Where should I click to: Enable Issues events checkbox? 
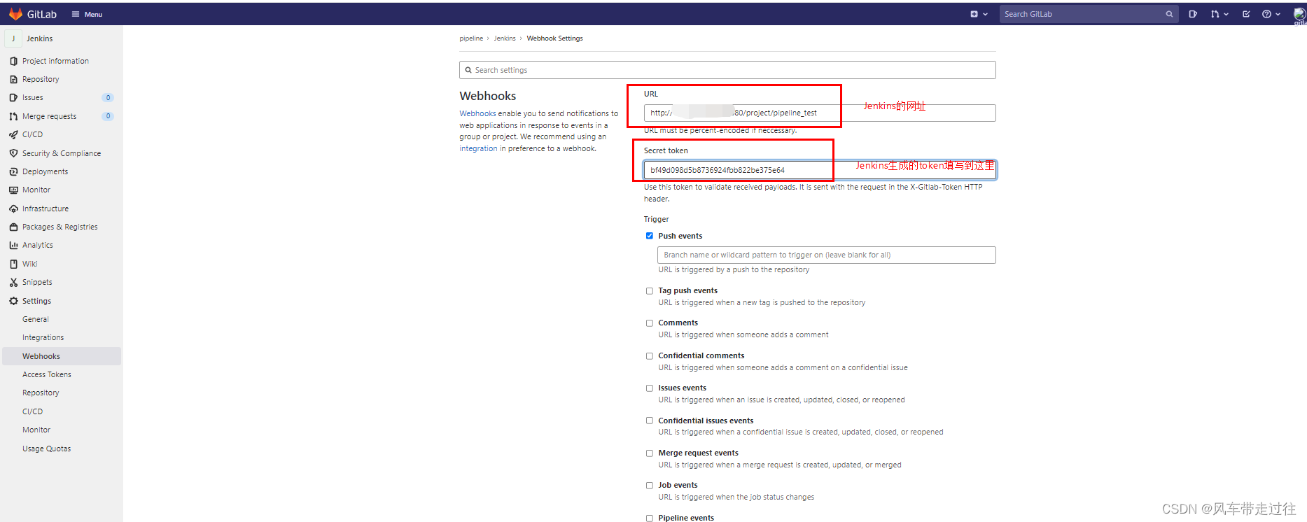[650, 388]
